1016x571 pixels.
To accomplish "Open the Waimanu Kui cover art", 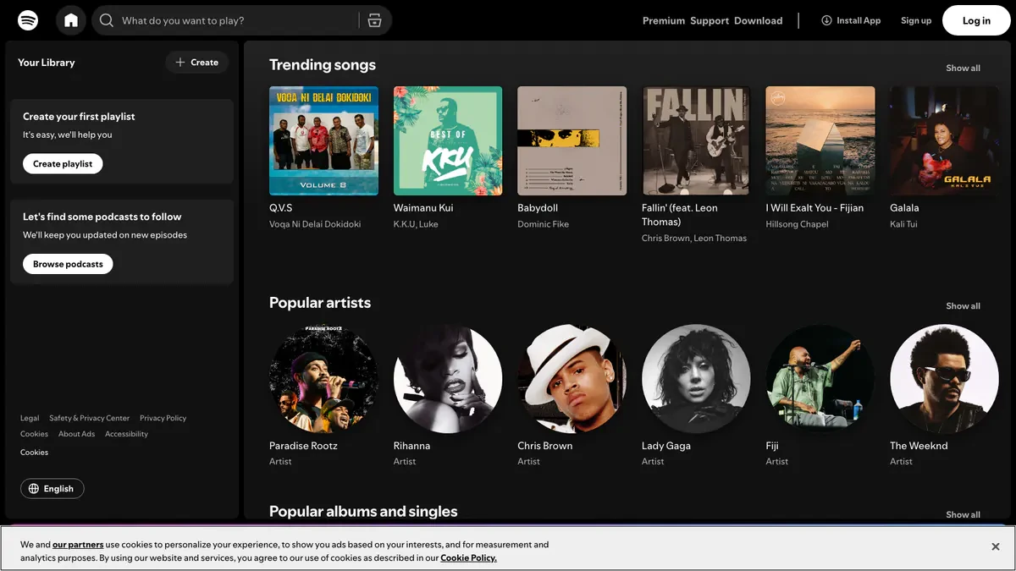I will coord(448,140).
